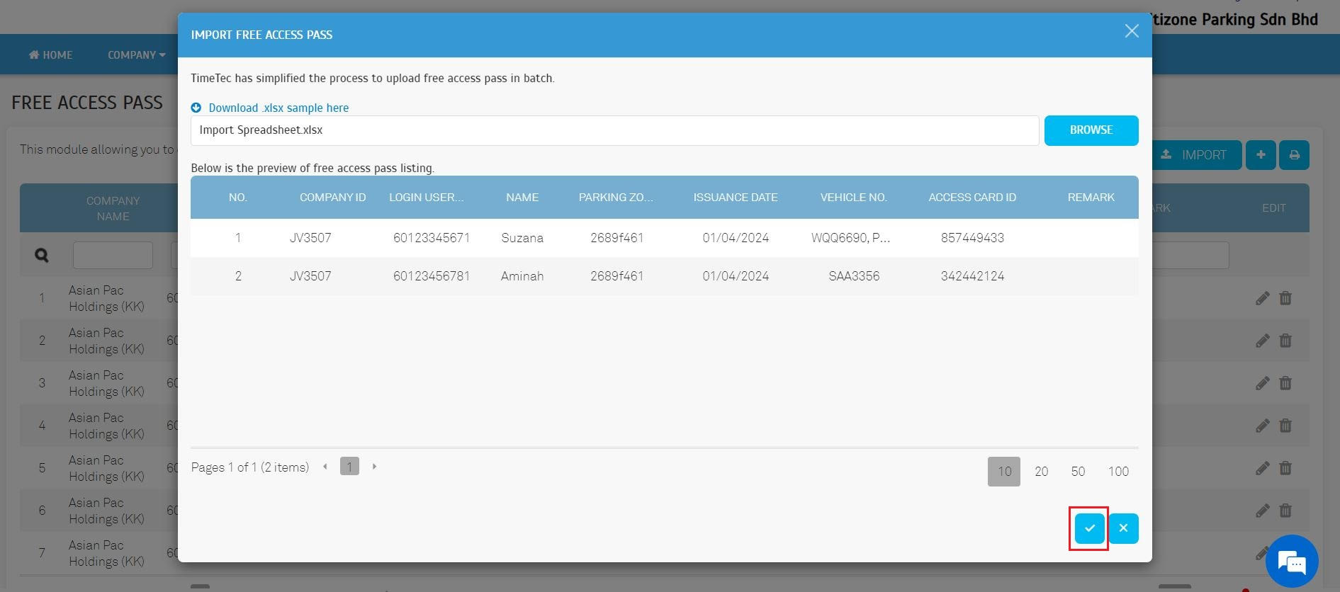Click the Import Spreadsheet.xlsx file field
The width and height of the screenshot is (1340, 592).
pyautogui.click(x=614, y=130)
